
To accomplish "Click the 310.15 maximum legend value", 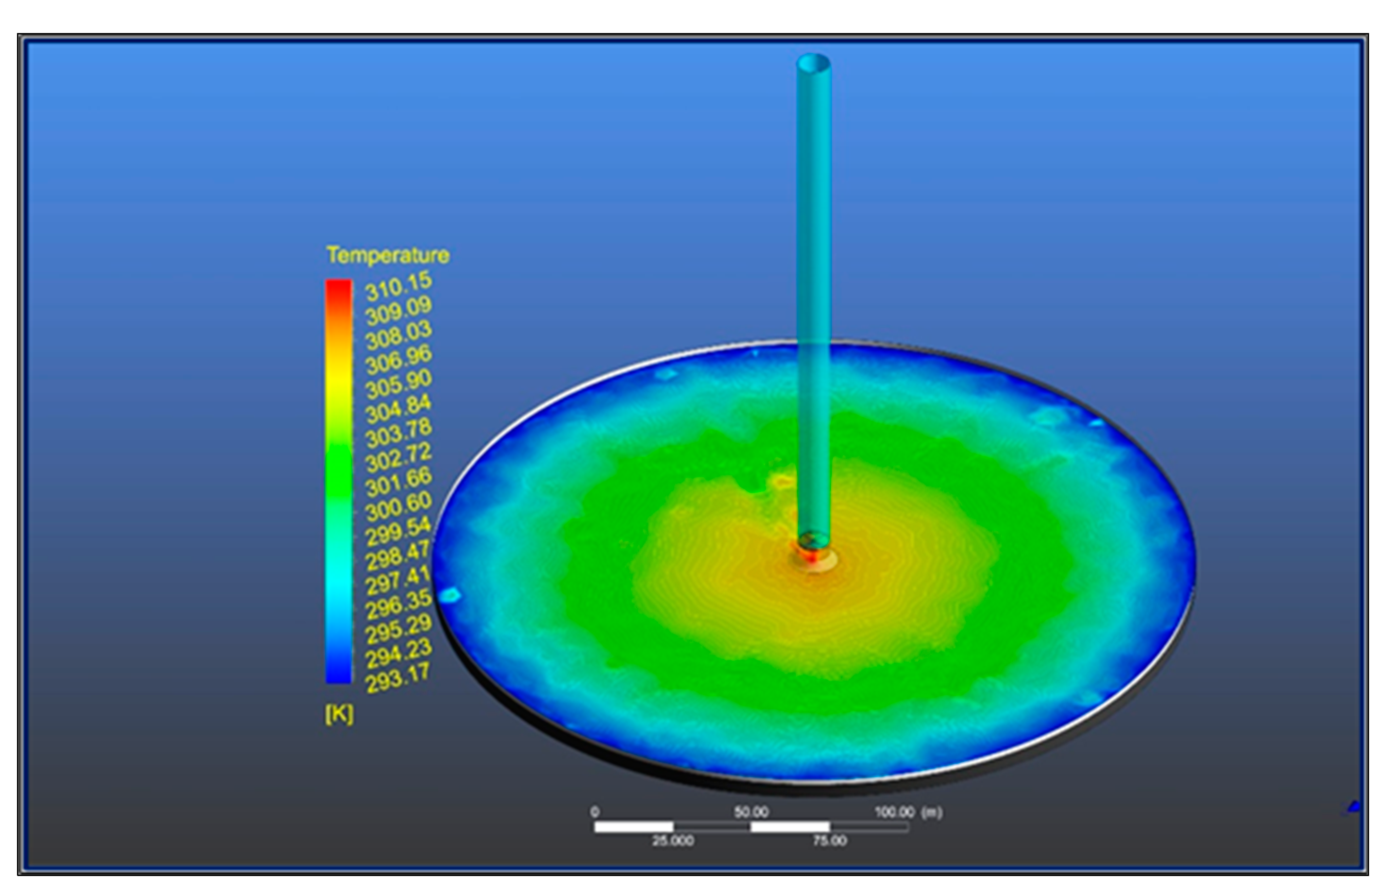I will click(x=398, y=287).
